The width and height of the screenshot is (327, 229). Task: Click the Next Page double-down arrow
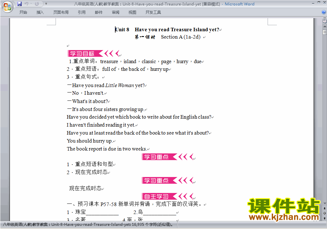coord(325,218)
